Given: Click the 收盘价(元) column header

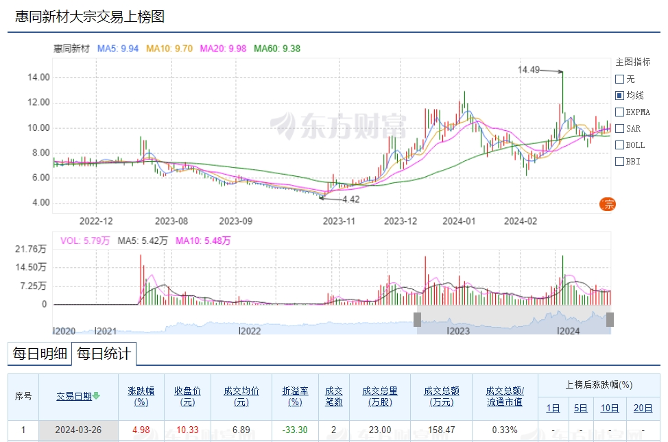Looking at the screenshot, I should tap(187, 396).
